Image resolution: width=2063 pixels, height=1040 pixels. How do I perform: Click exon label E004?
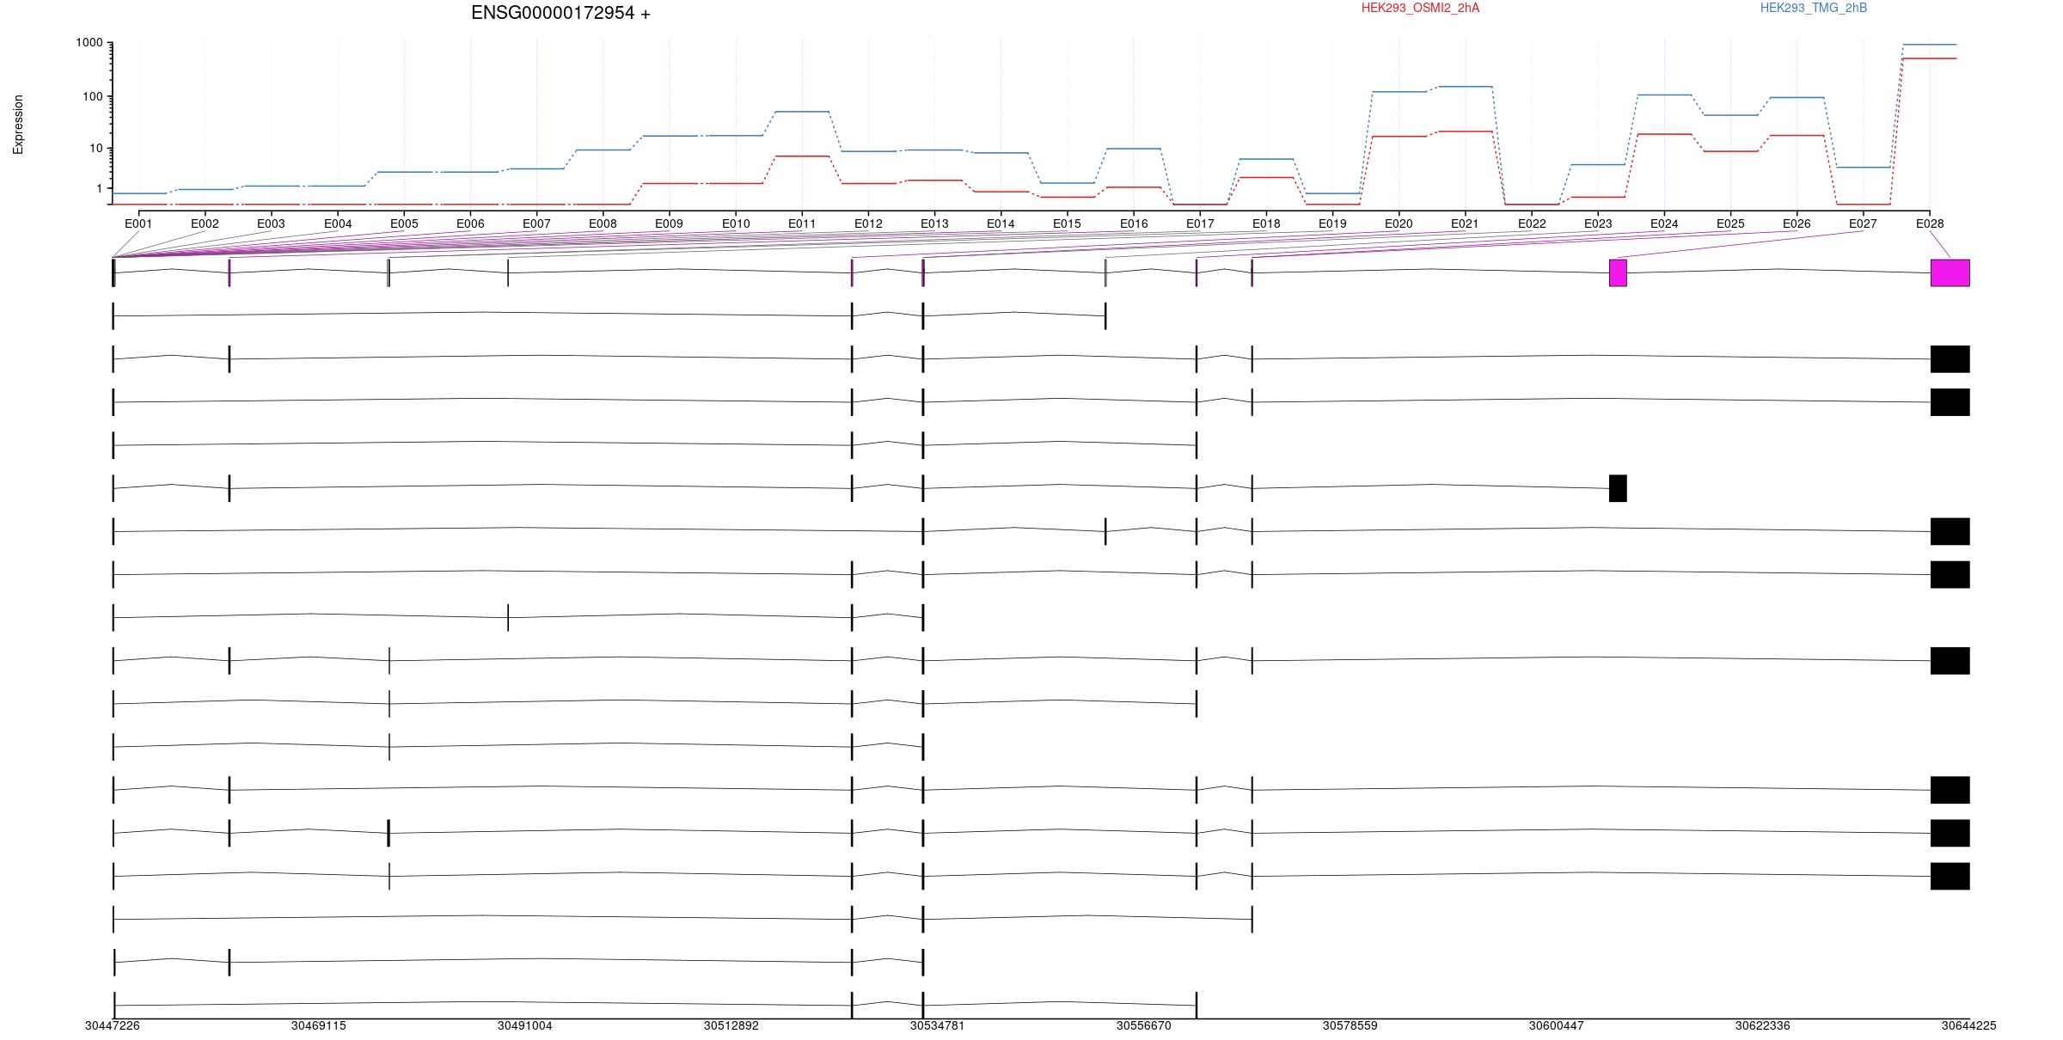point(338,223)
